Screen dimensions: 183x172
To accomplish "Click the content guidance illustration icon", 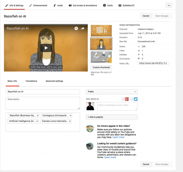I will click(x=90, y=146).
